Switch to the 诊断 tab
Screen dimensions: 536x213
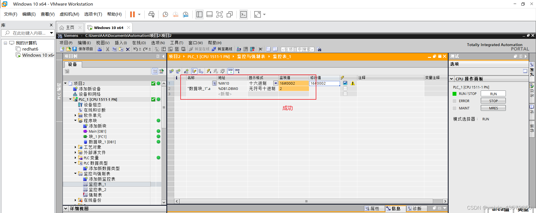click(x=417, y=209)
